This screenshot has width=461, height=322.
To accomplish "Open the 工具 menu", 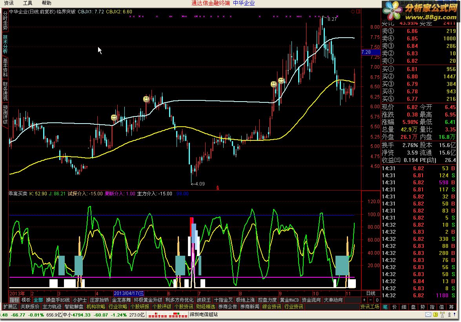I will pyautogui.click(x=27, y=3).
